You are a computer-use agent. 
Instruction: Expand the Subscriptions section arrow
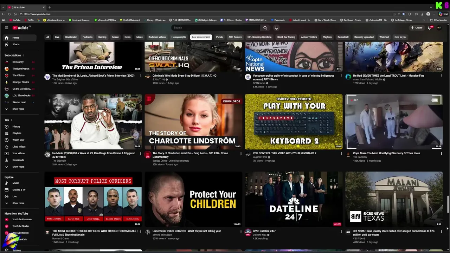(24, 55)
